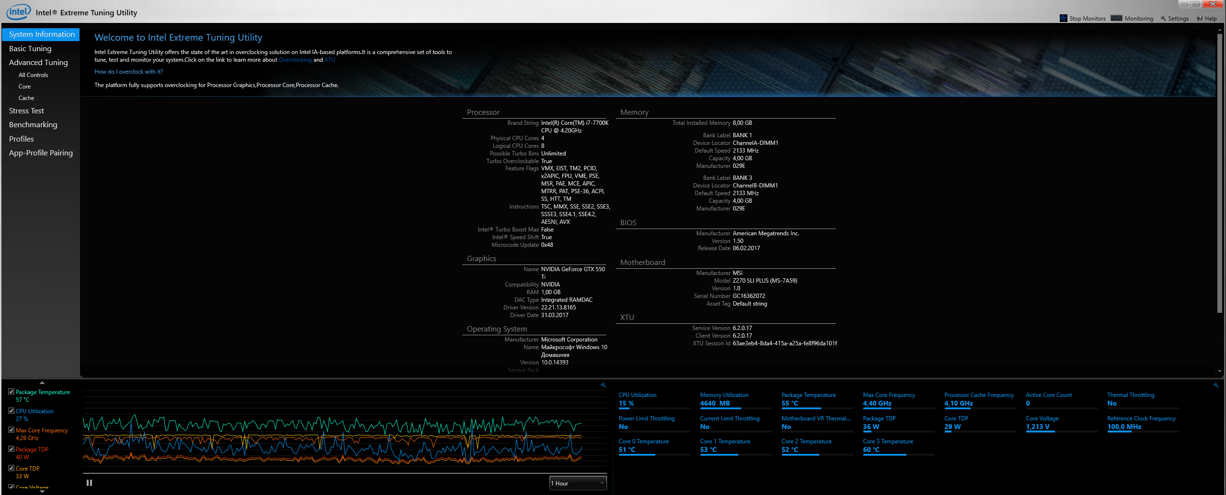Go to Stress Test page
The height and width of the screenshot is (495, 1226).
(26, 111)
